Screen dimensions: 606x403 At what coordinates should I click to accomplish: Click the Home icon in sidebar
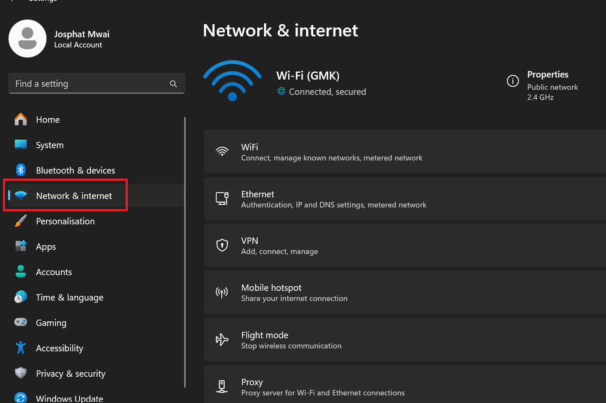(21, 119)
